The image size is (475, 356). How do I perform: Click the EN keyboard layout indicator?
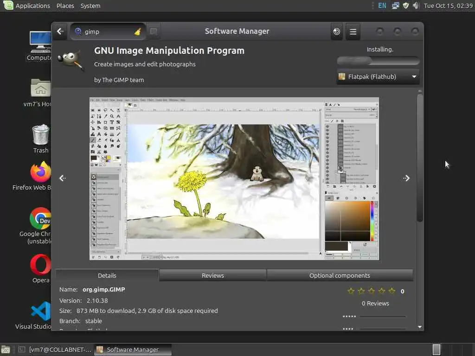(382, 6)
